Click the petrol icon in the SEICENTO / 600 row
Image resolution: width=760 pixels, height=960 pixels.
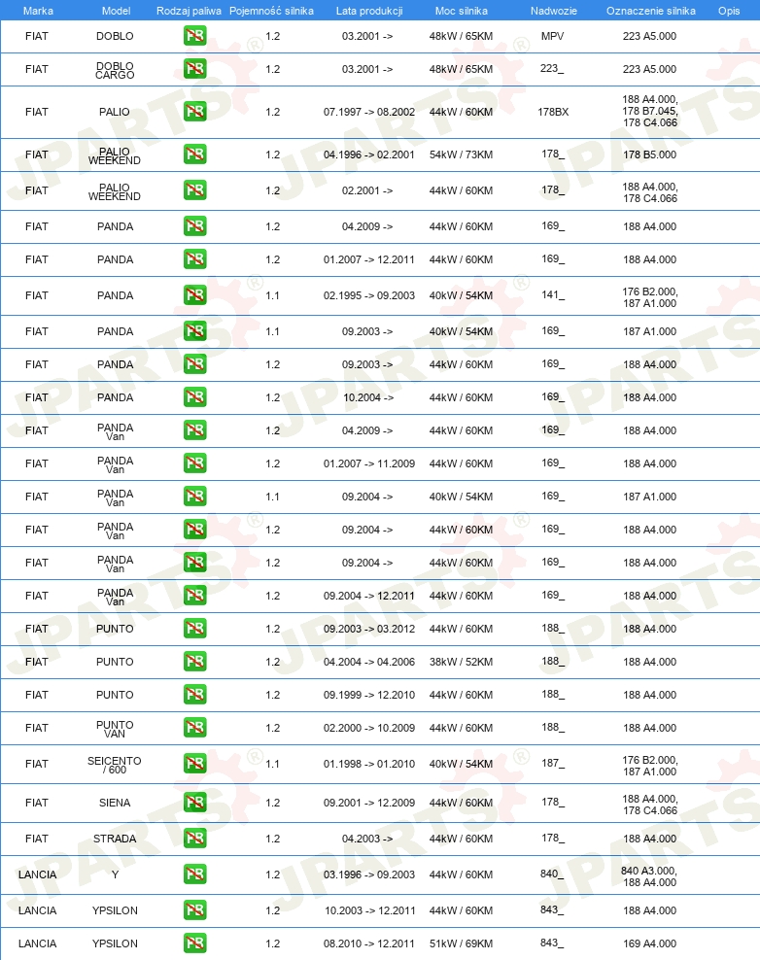tap(194, 764)
